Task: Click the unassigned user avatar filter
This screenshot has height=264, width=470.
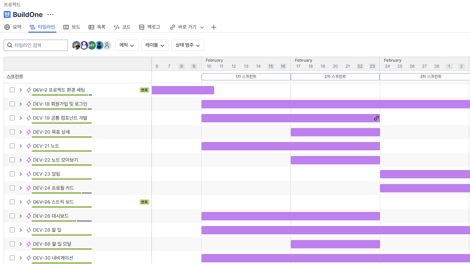Action: [x=107, y=45]
